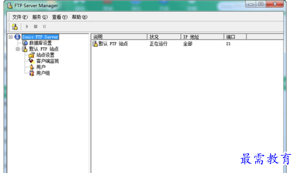The width and height of the screenshot is (295, 173).
Task: Start the service with the play button
Action: 27,27
